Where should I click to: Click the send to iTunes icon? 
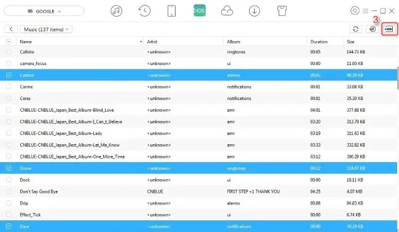pos(372,29)
